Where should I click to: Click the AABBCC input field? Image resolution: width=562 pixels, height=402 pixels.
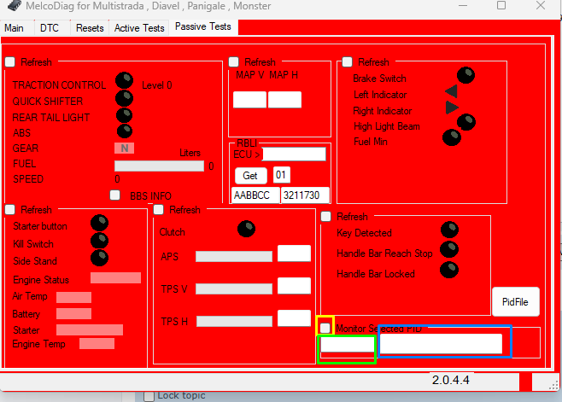pos(255,195)
